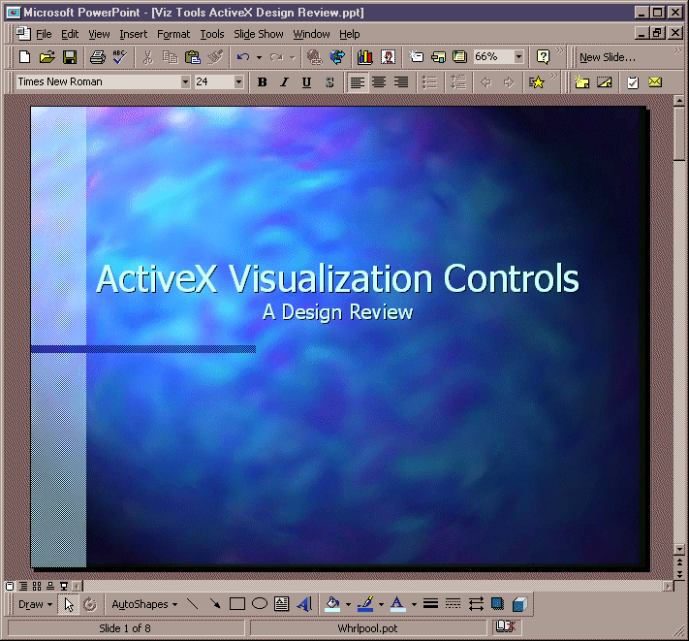Open the AutoShapes dropdown
The height and width of the screenshot is (641, 689).
click(144, 604)
